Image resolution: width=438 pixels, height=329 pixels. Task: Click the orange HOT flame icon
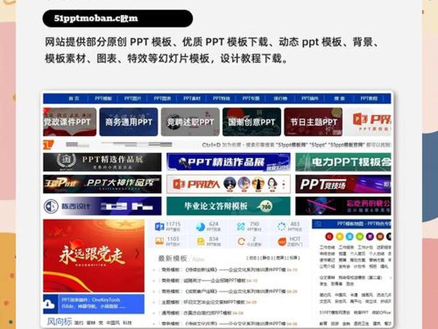pyautogui.click(x=282, y=241)
